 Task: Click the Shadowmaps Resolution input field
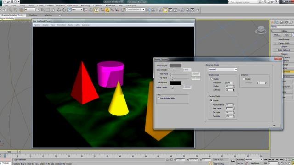pos(229,82)
